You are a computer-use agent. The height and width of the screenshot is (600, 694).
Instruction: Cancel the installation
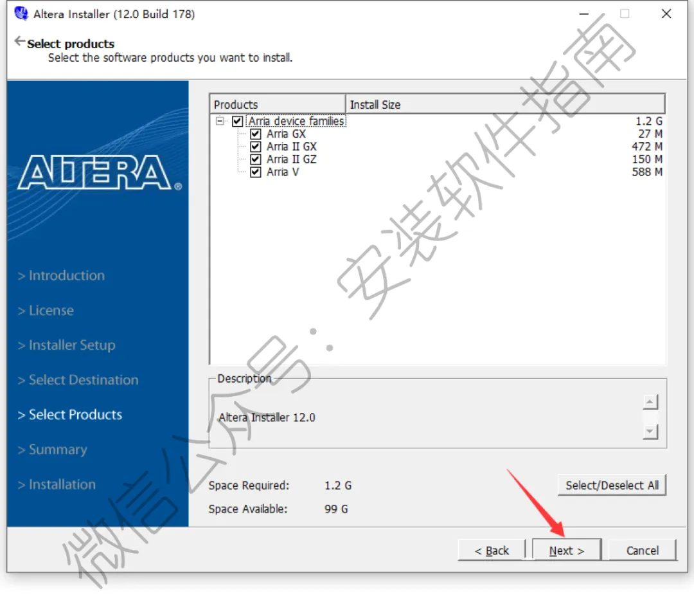pos(642,550)
